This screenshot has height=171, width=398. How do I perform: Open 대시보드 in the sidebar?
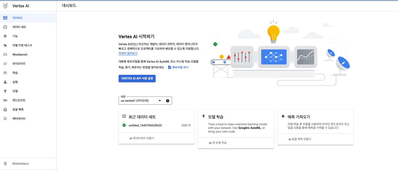tap(28, 18)
